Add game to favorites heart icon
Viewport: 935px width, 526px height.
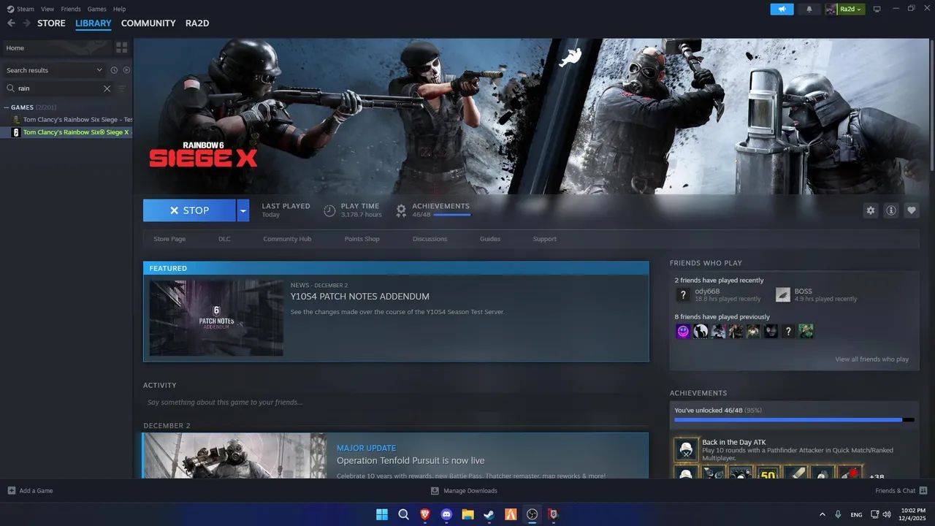(911, 210)
